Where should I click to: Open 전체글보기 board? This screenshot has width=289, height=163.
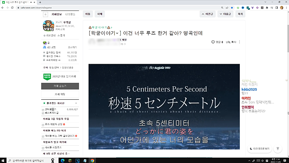51,109
